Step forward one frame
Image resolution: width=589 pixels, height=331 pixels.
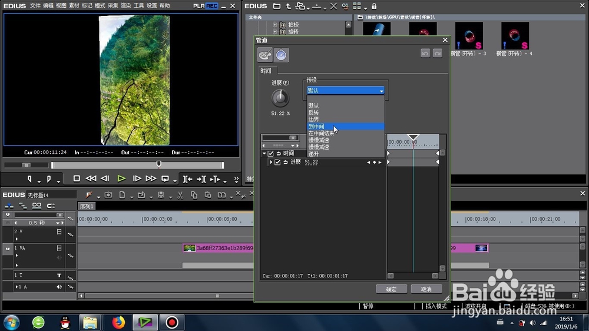coord(137,179)
